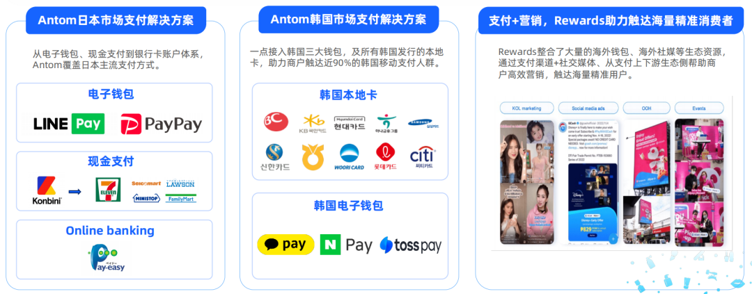The width and height of the screenshot is (752, 294).
Task: Click the Antom日本市场支付解决方案 header button
Action: tap(116, 20)
